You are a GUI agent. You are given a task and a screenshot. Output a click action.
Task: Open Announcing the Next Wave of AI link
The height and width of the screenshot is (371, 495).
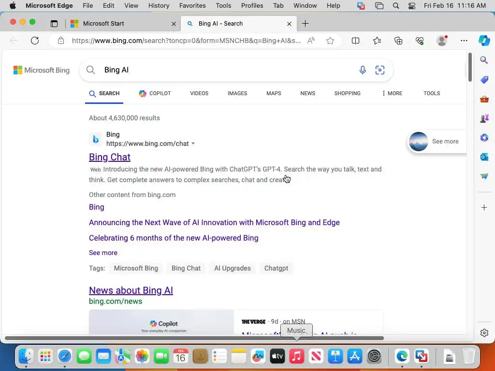point(214,222)
